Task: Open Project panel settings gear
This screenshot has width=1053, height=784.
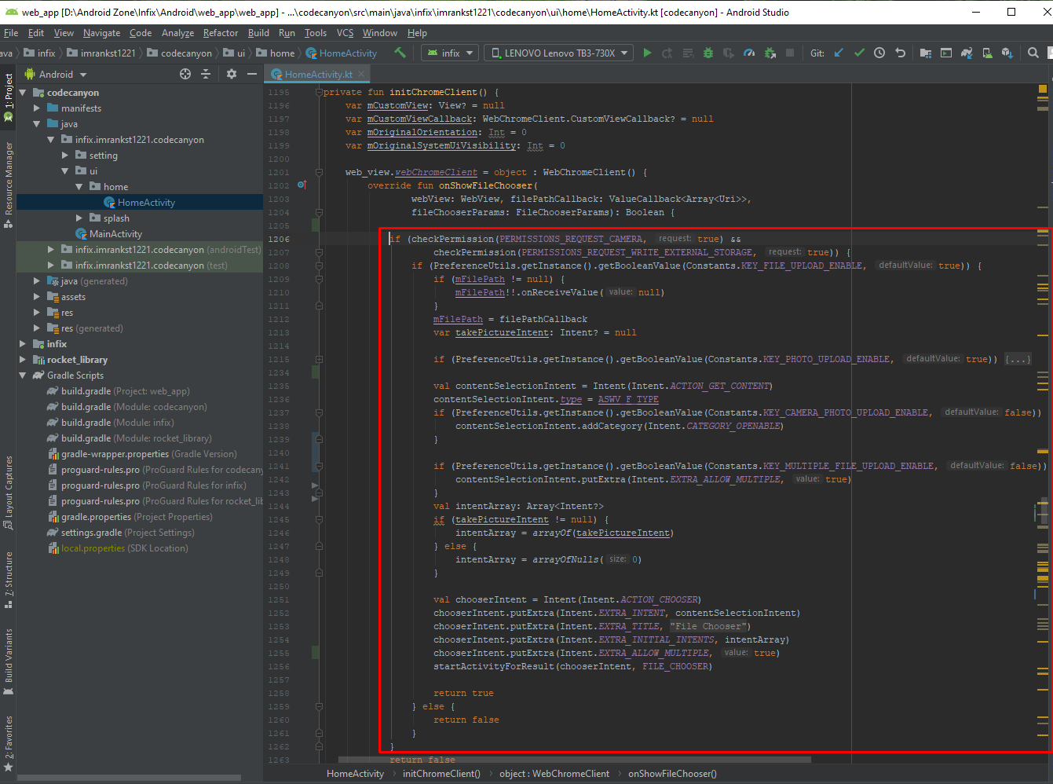Action: click(231, 74)
